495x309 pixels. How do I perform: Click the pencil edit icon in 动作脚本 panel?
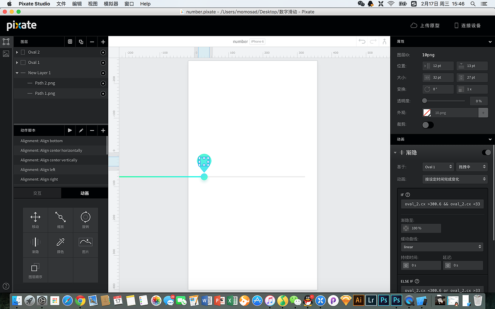pos(80,131)
